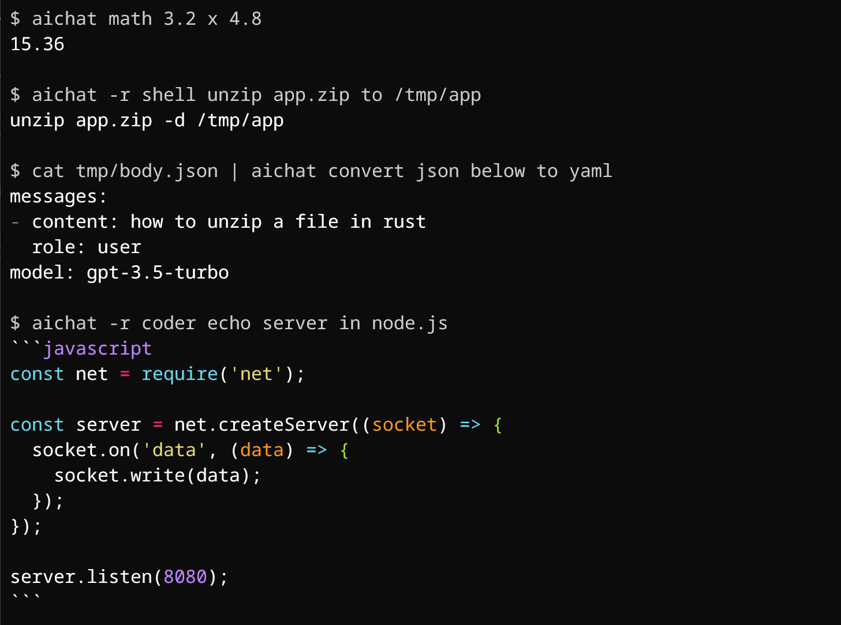The width and height of the screenshot is (841, 625).
Task: Click tmp/body.json in the cat command
Action: coord(147,171)
